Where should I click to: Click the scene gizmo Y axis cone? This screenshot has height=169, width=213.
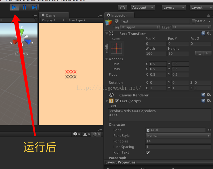22,32
